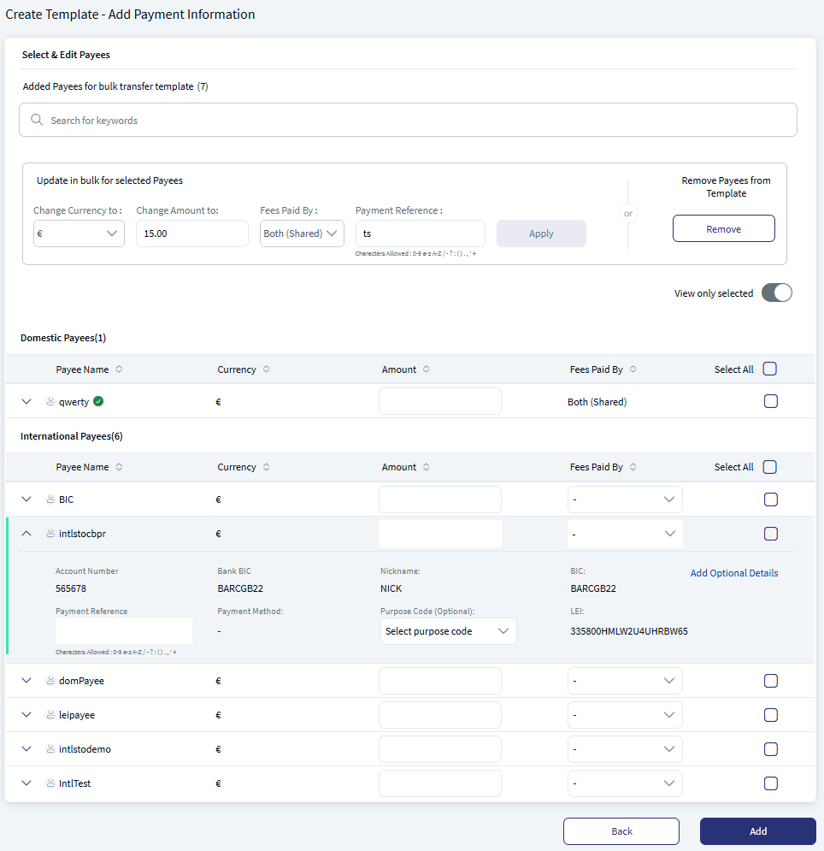Screen dimensions: 824x851
Task: Collapse the intlstocbpr payee details
Action: click(26, 534)
